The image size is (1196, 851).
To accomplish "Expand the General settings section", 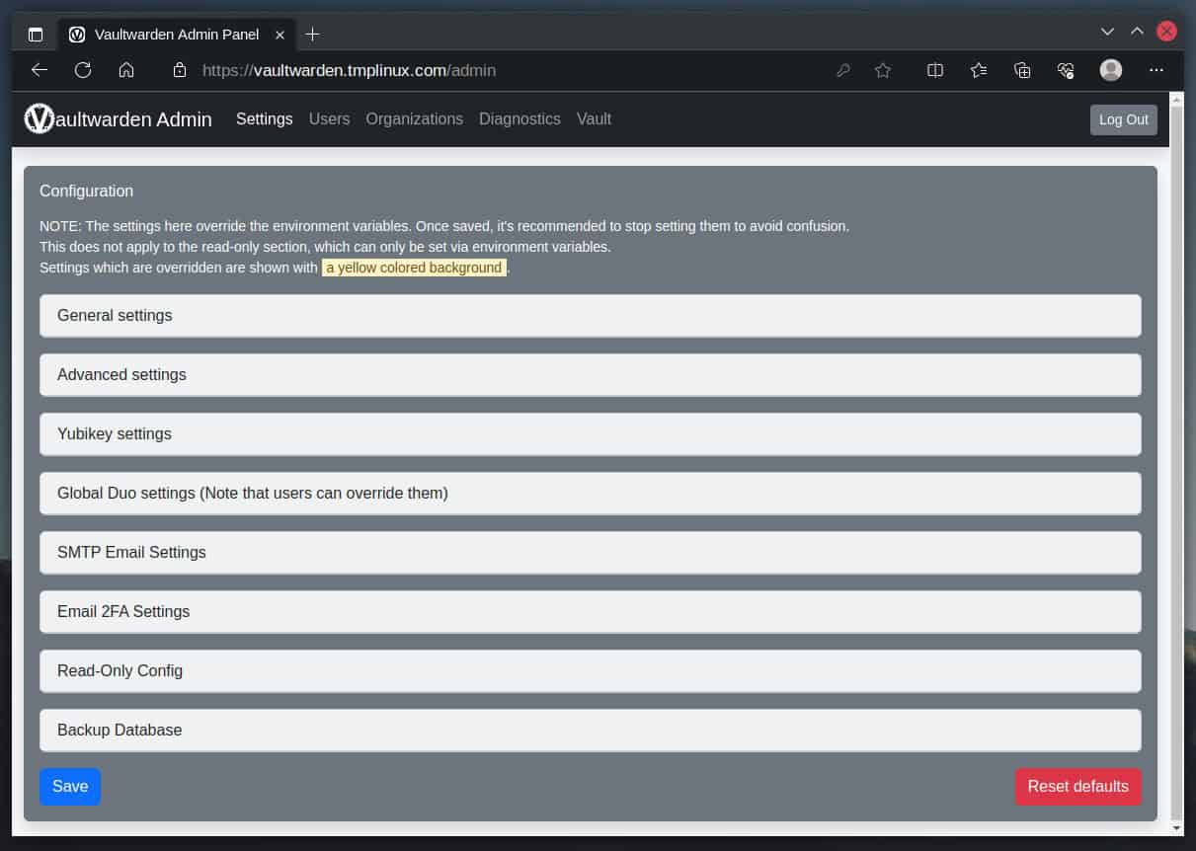I will pos(591,315).
